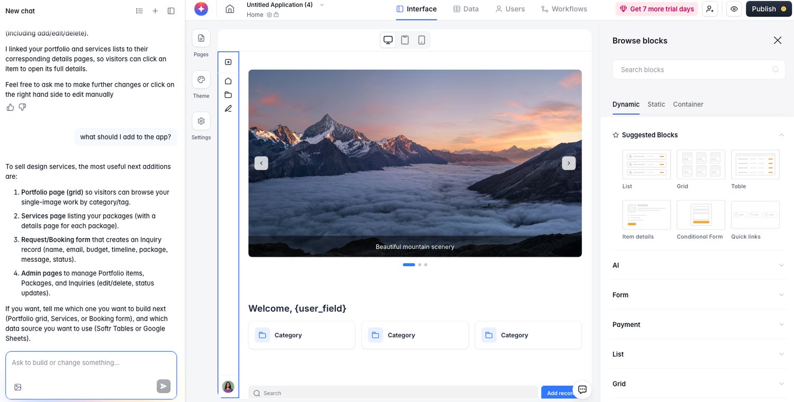Image resolution: width=794 pixels, height=402 pixels.
Task: Advance to the next carousel slide
Action: (569, 163)
